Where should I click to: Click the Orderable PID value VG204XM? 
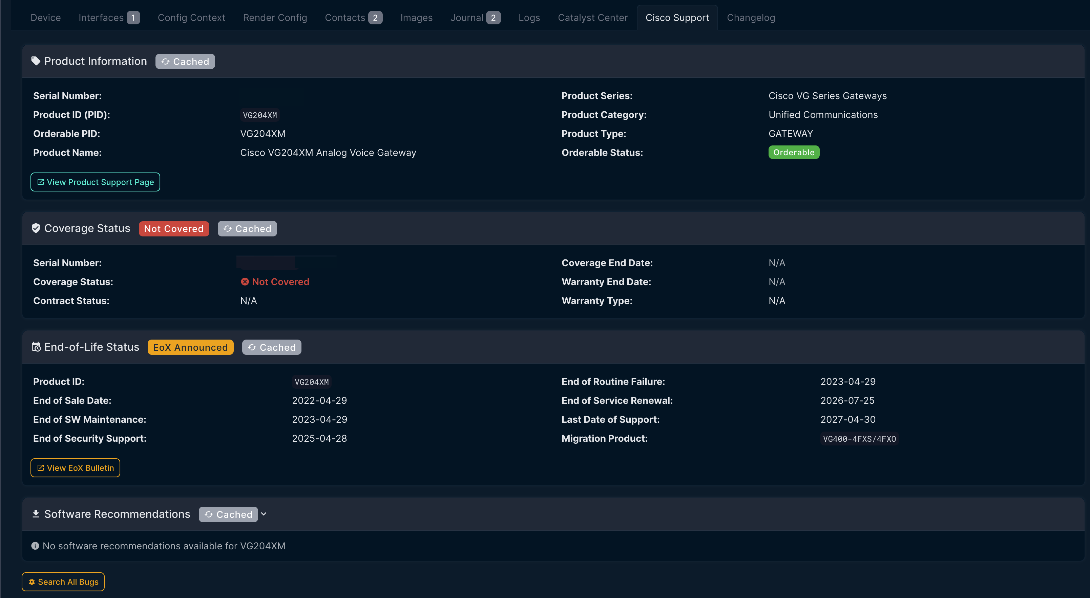click(263, 134)
